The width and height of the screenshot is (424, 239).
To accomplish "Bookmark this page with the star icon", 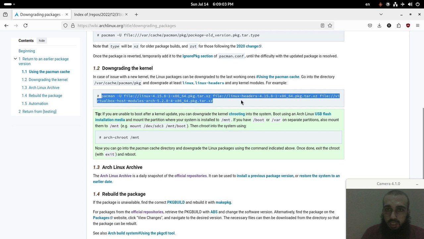I will point(330,26).
